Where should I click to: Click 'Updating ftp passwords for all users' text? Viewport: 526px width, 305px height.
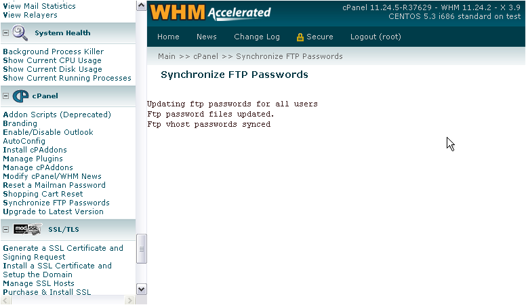click(232, 104)
